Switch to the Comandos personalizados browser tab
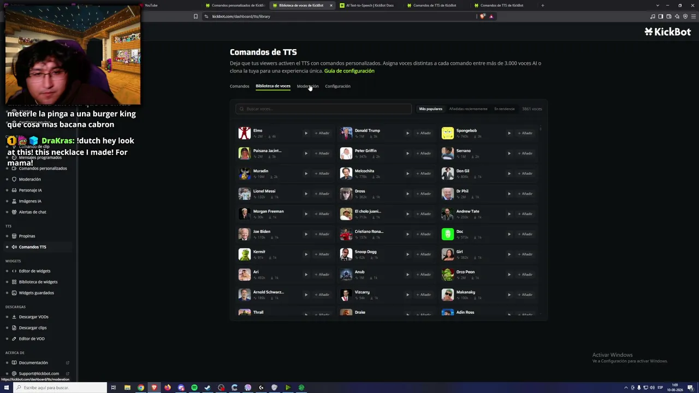The image size is (699, 393). [x=235, y=5]
